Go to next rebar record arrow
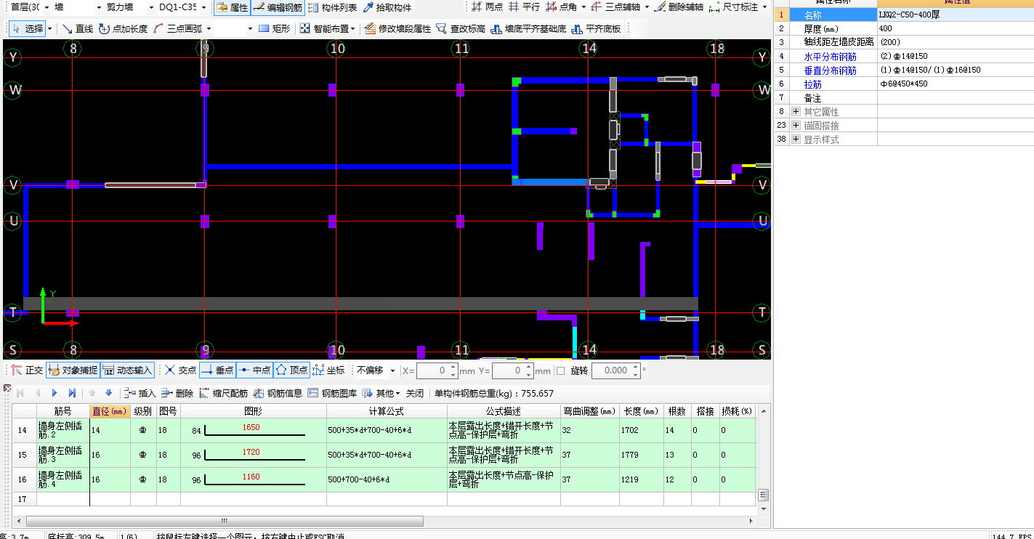 [x=54, y=393]
